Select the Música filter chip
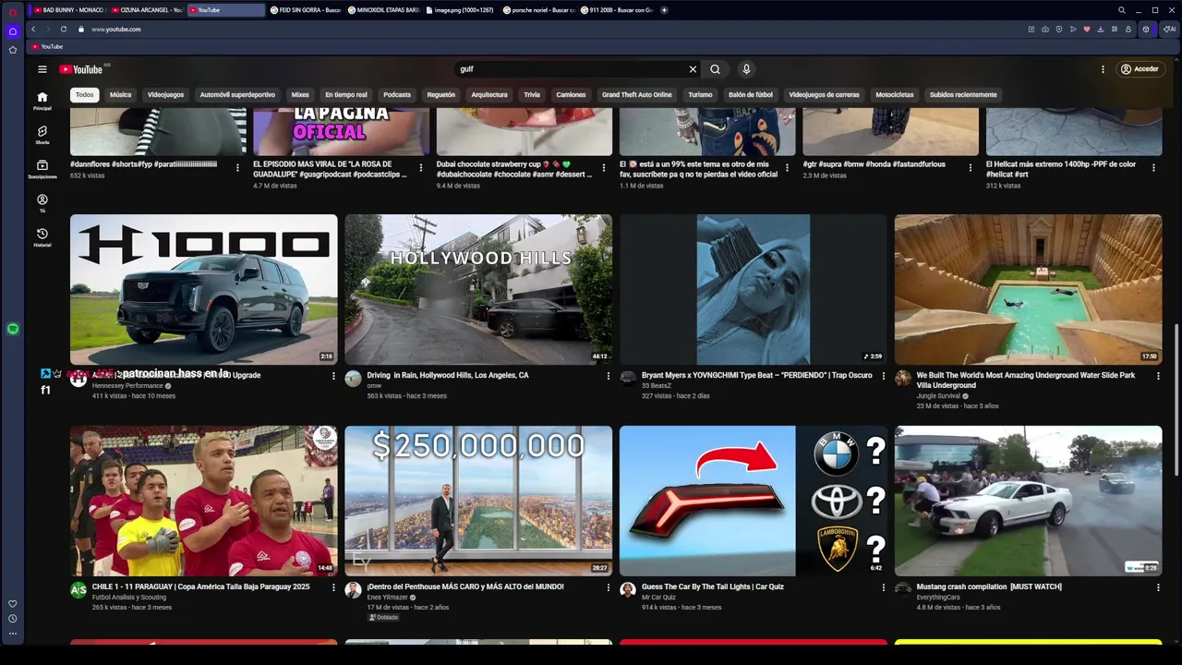This screenshot has width=1182, height=665. pyautogui.click(x=121, y=94)
